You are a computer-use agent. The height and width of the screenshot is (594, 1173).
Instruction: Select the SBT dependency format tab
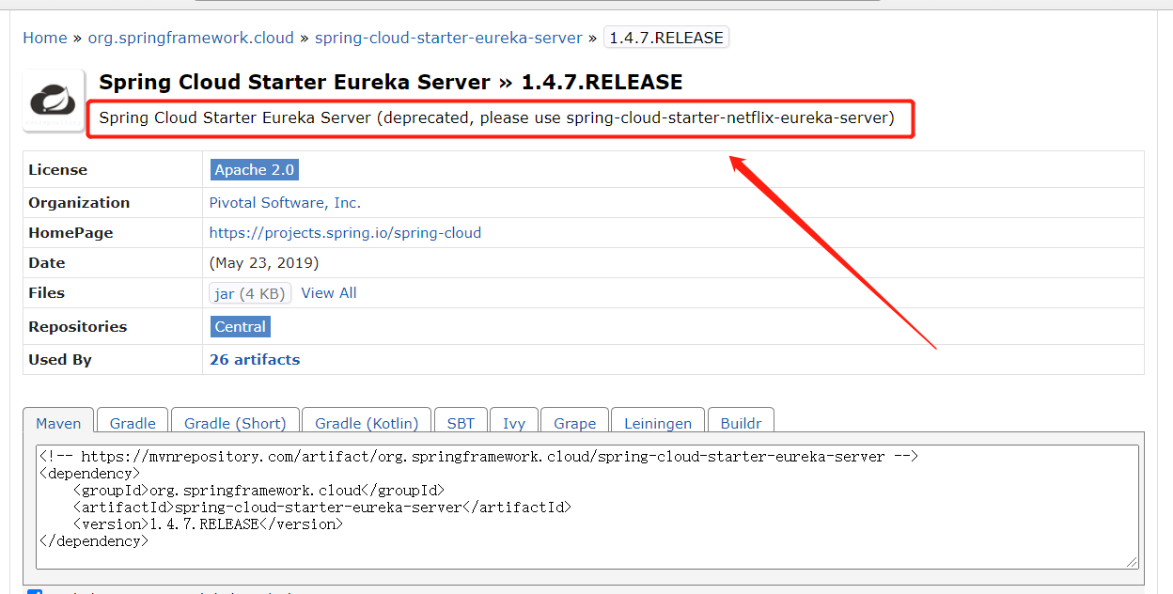461,423
